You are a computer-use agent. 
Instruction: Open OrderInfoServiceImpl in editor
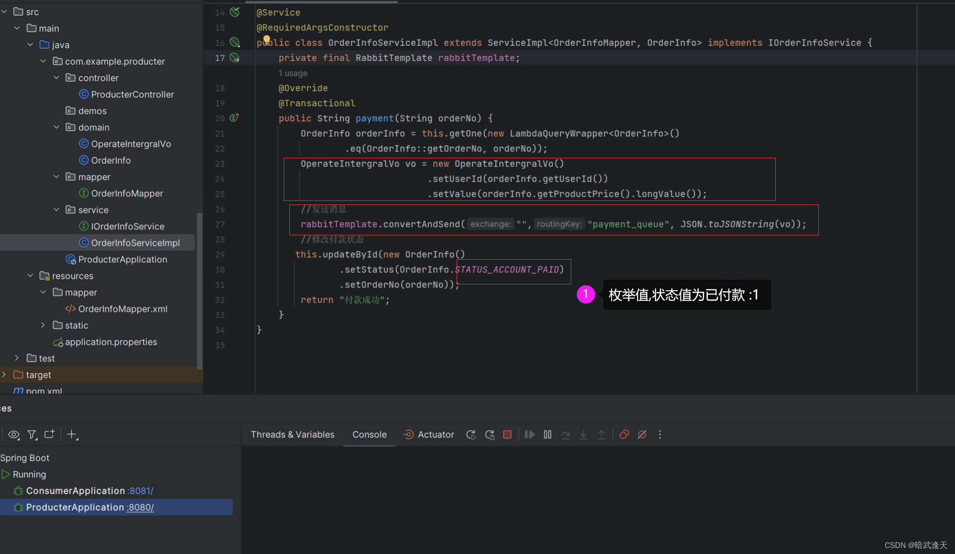tap(135, 242)
